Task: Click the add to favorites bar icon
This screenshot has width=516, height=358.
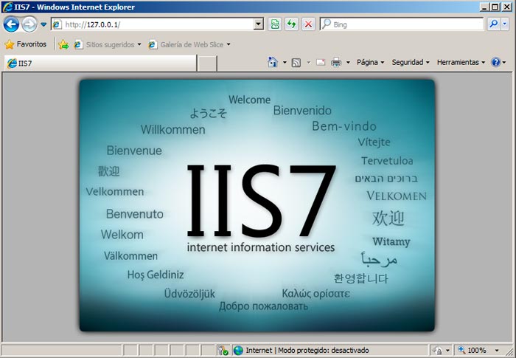Action: click(x=63, y=44)
